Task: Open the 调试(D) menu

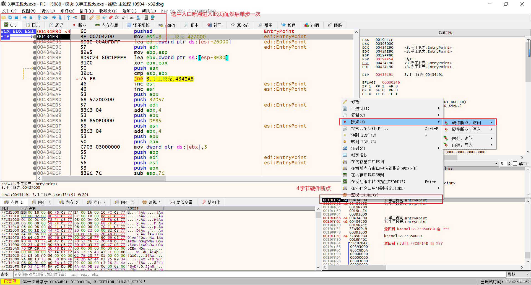Action: coord(48,11)
